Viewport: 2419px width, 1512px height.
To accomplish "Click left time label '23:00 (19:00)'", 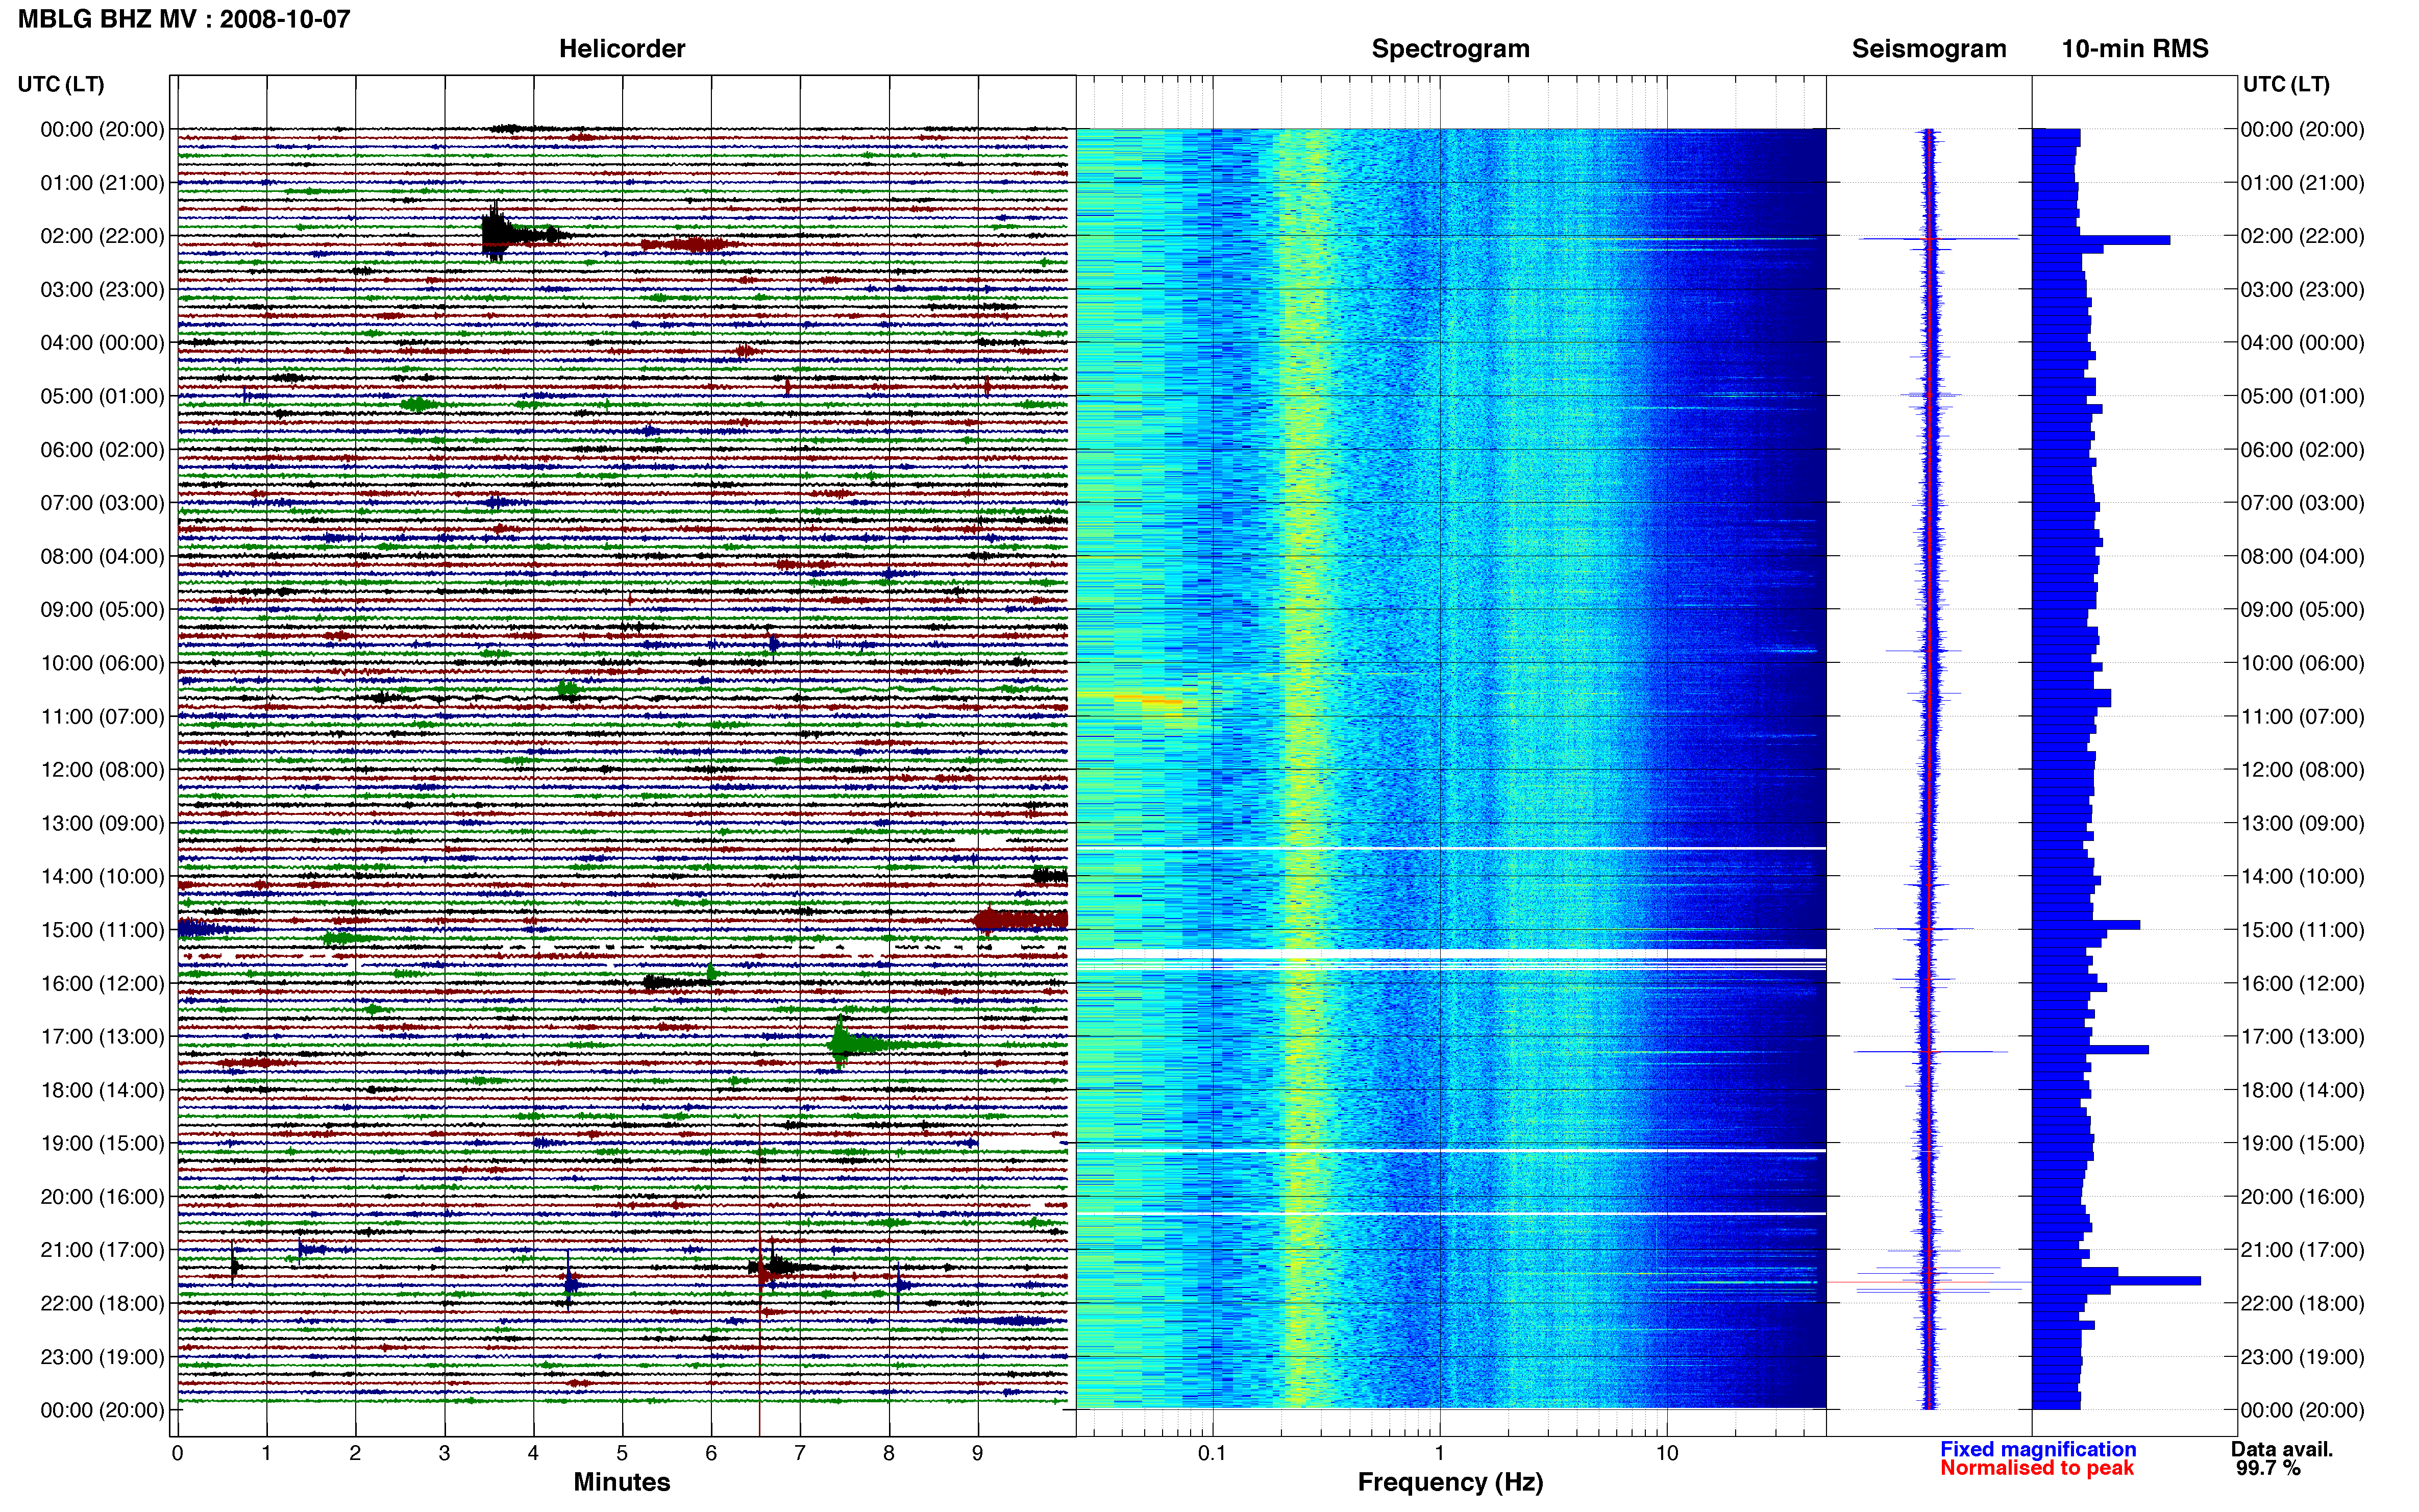I will point(102,1357).
